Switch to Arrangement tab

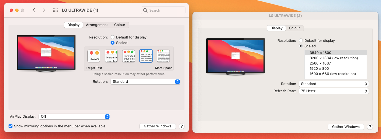tap(97, 25)
